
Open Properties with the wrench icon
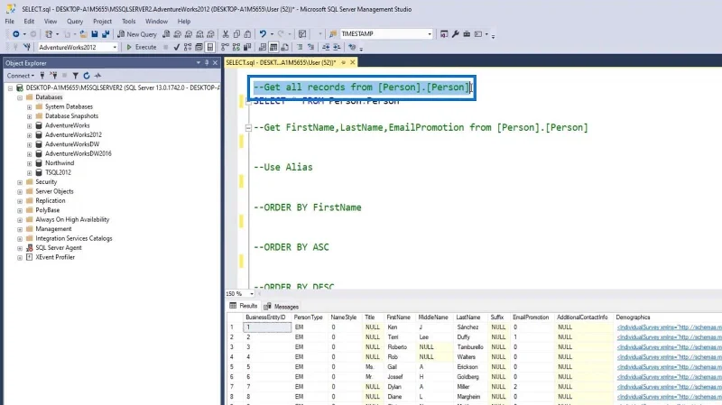pos(456,34)
